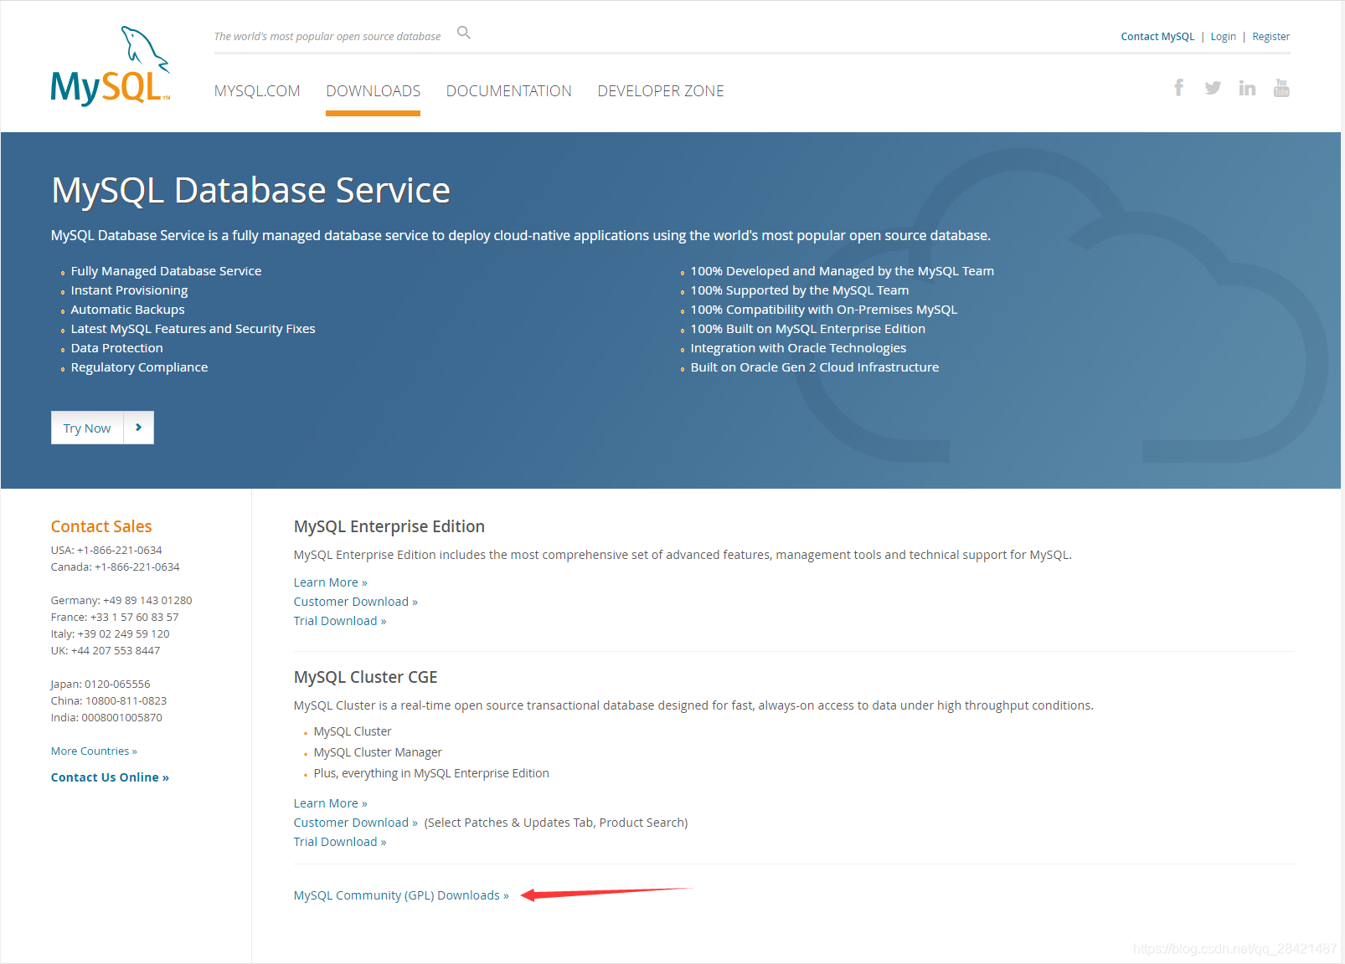1345x964 pixels.
Task: Click the Login link
Action: [1223, 37]
